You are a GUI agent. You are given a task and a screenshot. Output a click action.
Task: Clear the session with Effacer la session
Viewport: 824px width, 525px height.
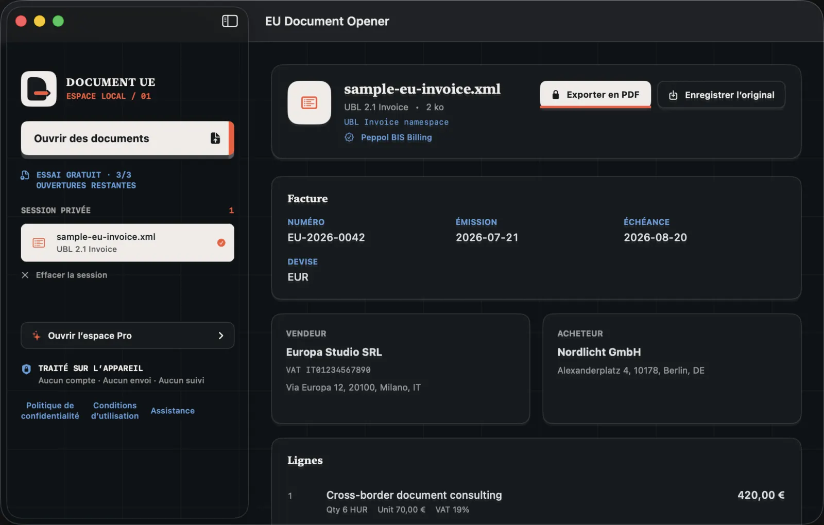64,275
